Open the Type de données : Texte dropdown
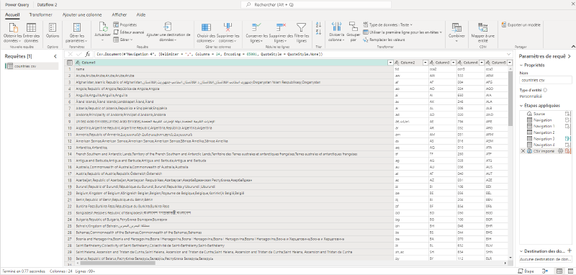The width and height of the screenshot is (576, 275). point(387,24)
